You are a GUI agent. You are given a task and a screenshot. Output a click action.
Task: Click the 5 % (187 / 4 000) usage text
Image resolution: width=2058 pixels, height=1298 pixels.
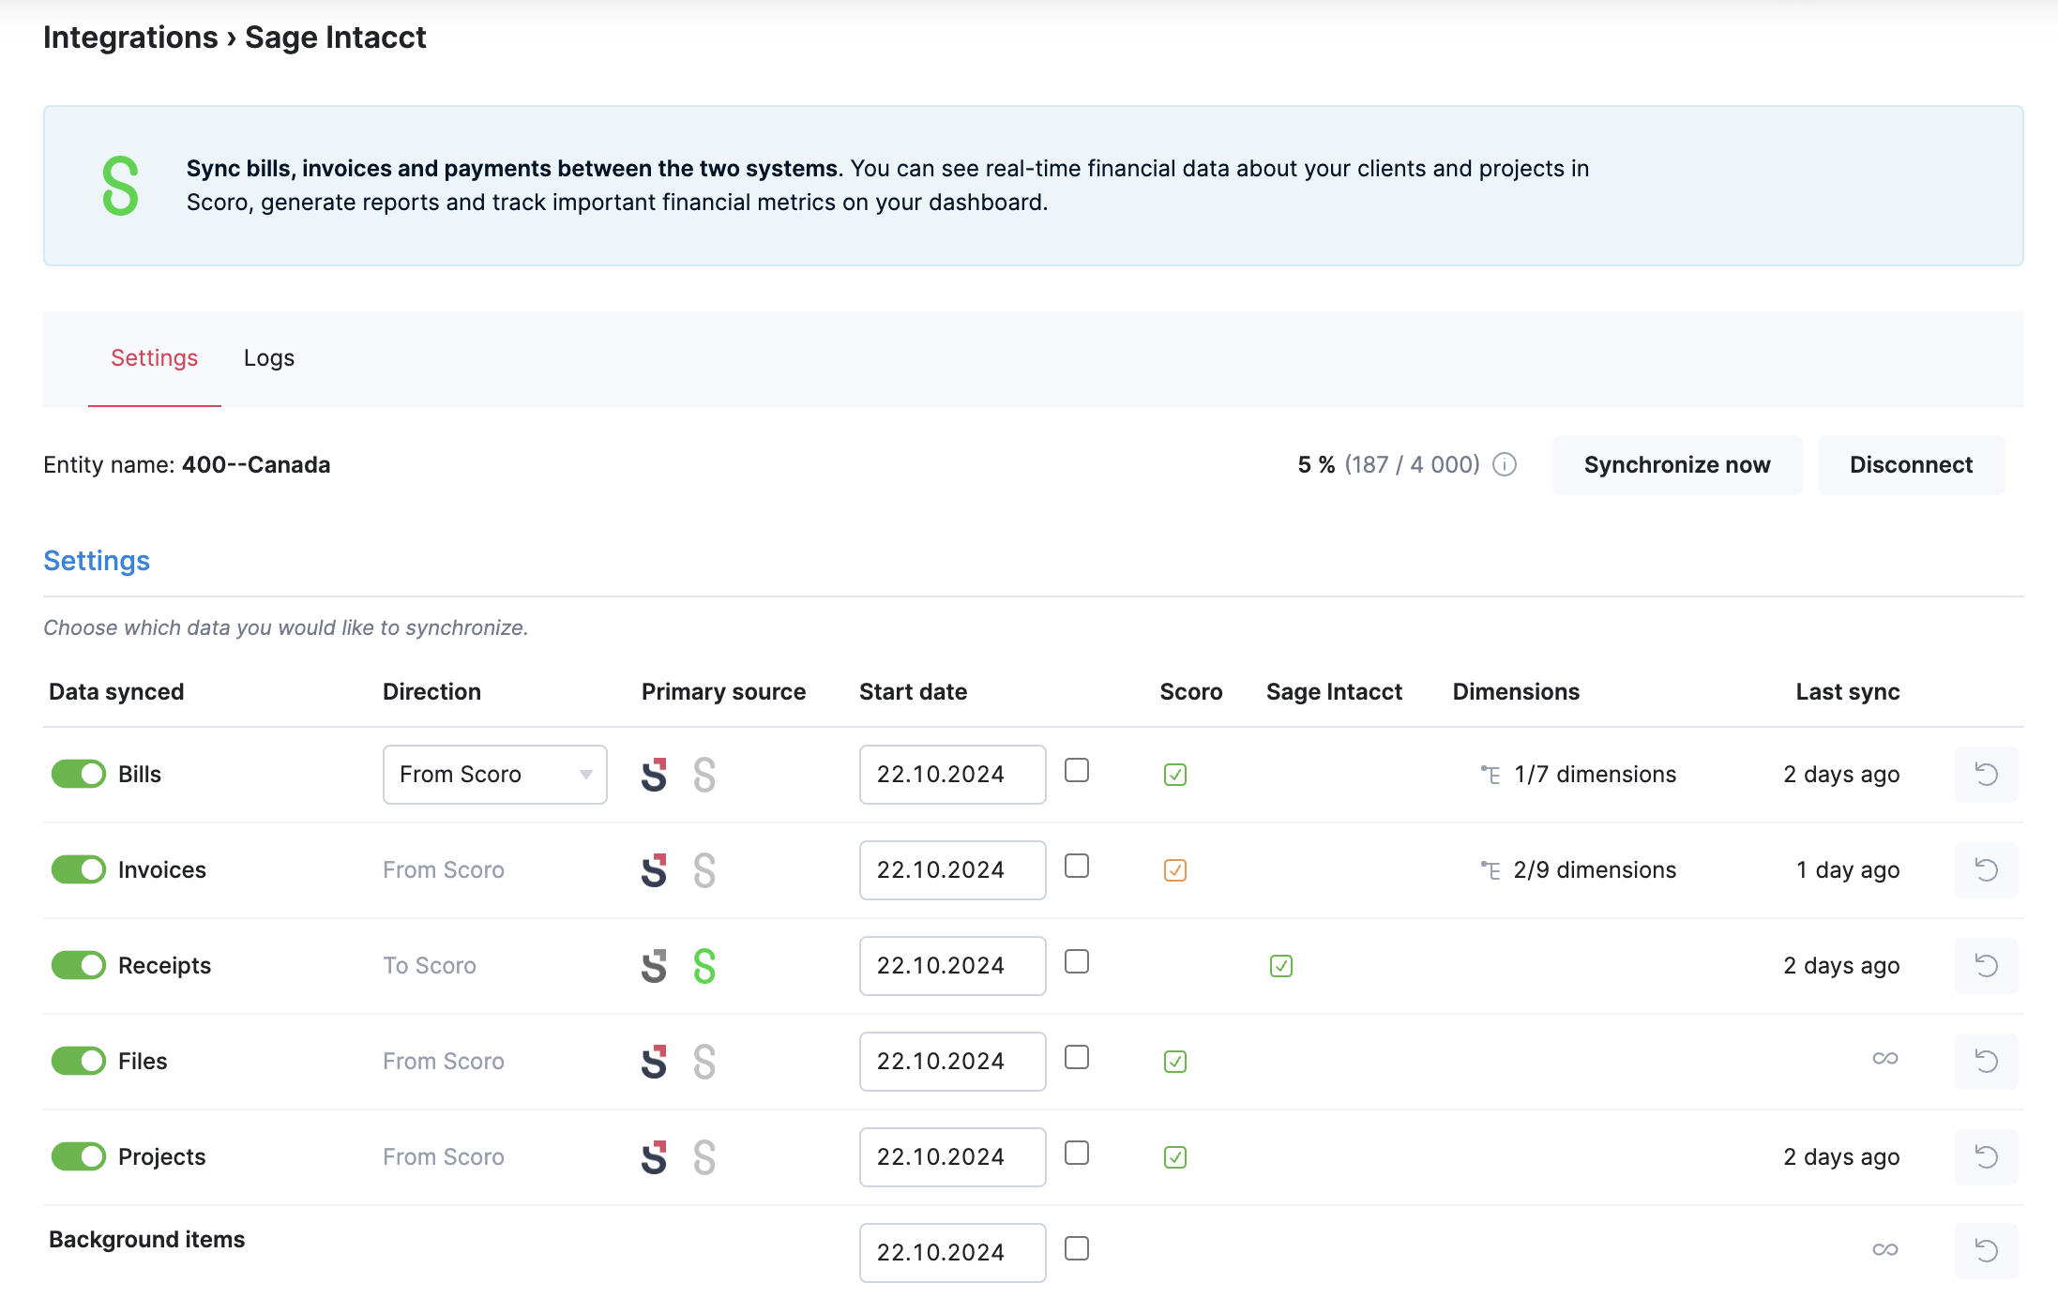[x=1388, y=465]
